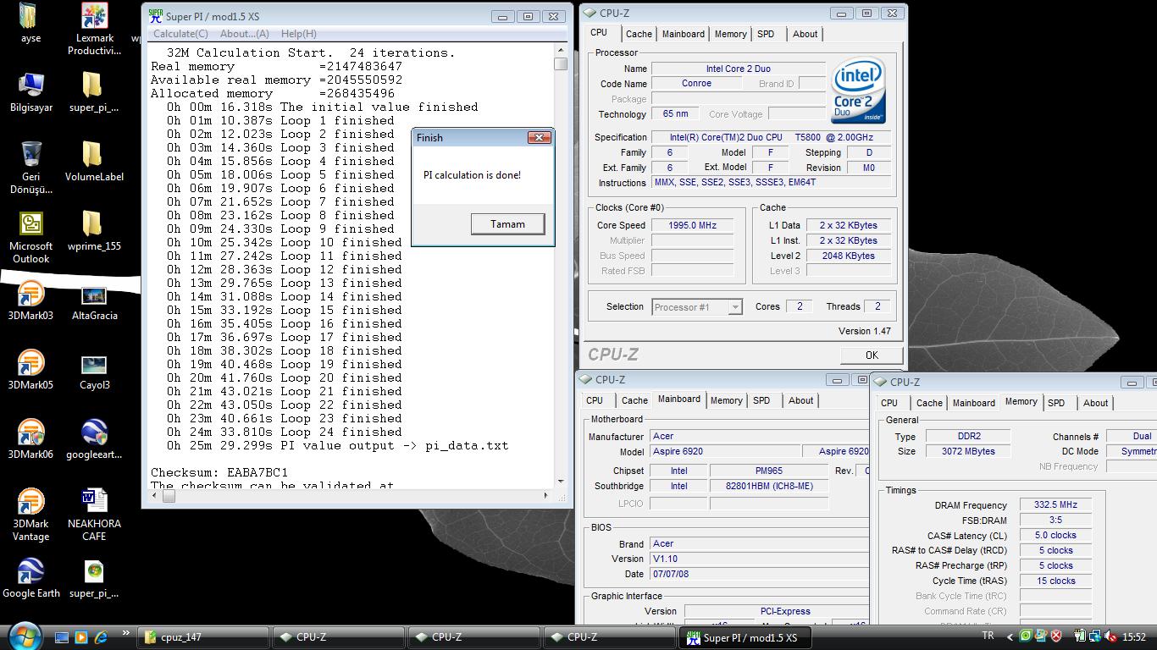
Task: Select the googleeart... installer icon
Action: [x=94, y=439]
